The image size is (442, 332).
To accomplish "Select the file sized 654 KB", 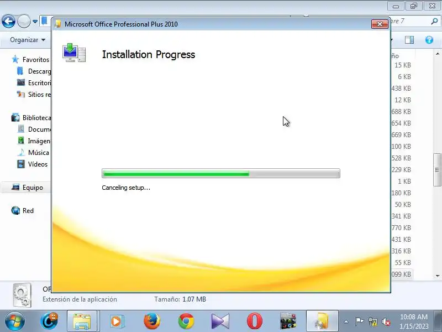I will (x=401, y=123).
